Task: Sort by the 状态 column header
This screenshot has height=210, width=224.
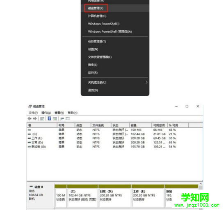Action: (x=120, y=125)
